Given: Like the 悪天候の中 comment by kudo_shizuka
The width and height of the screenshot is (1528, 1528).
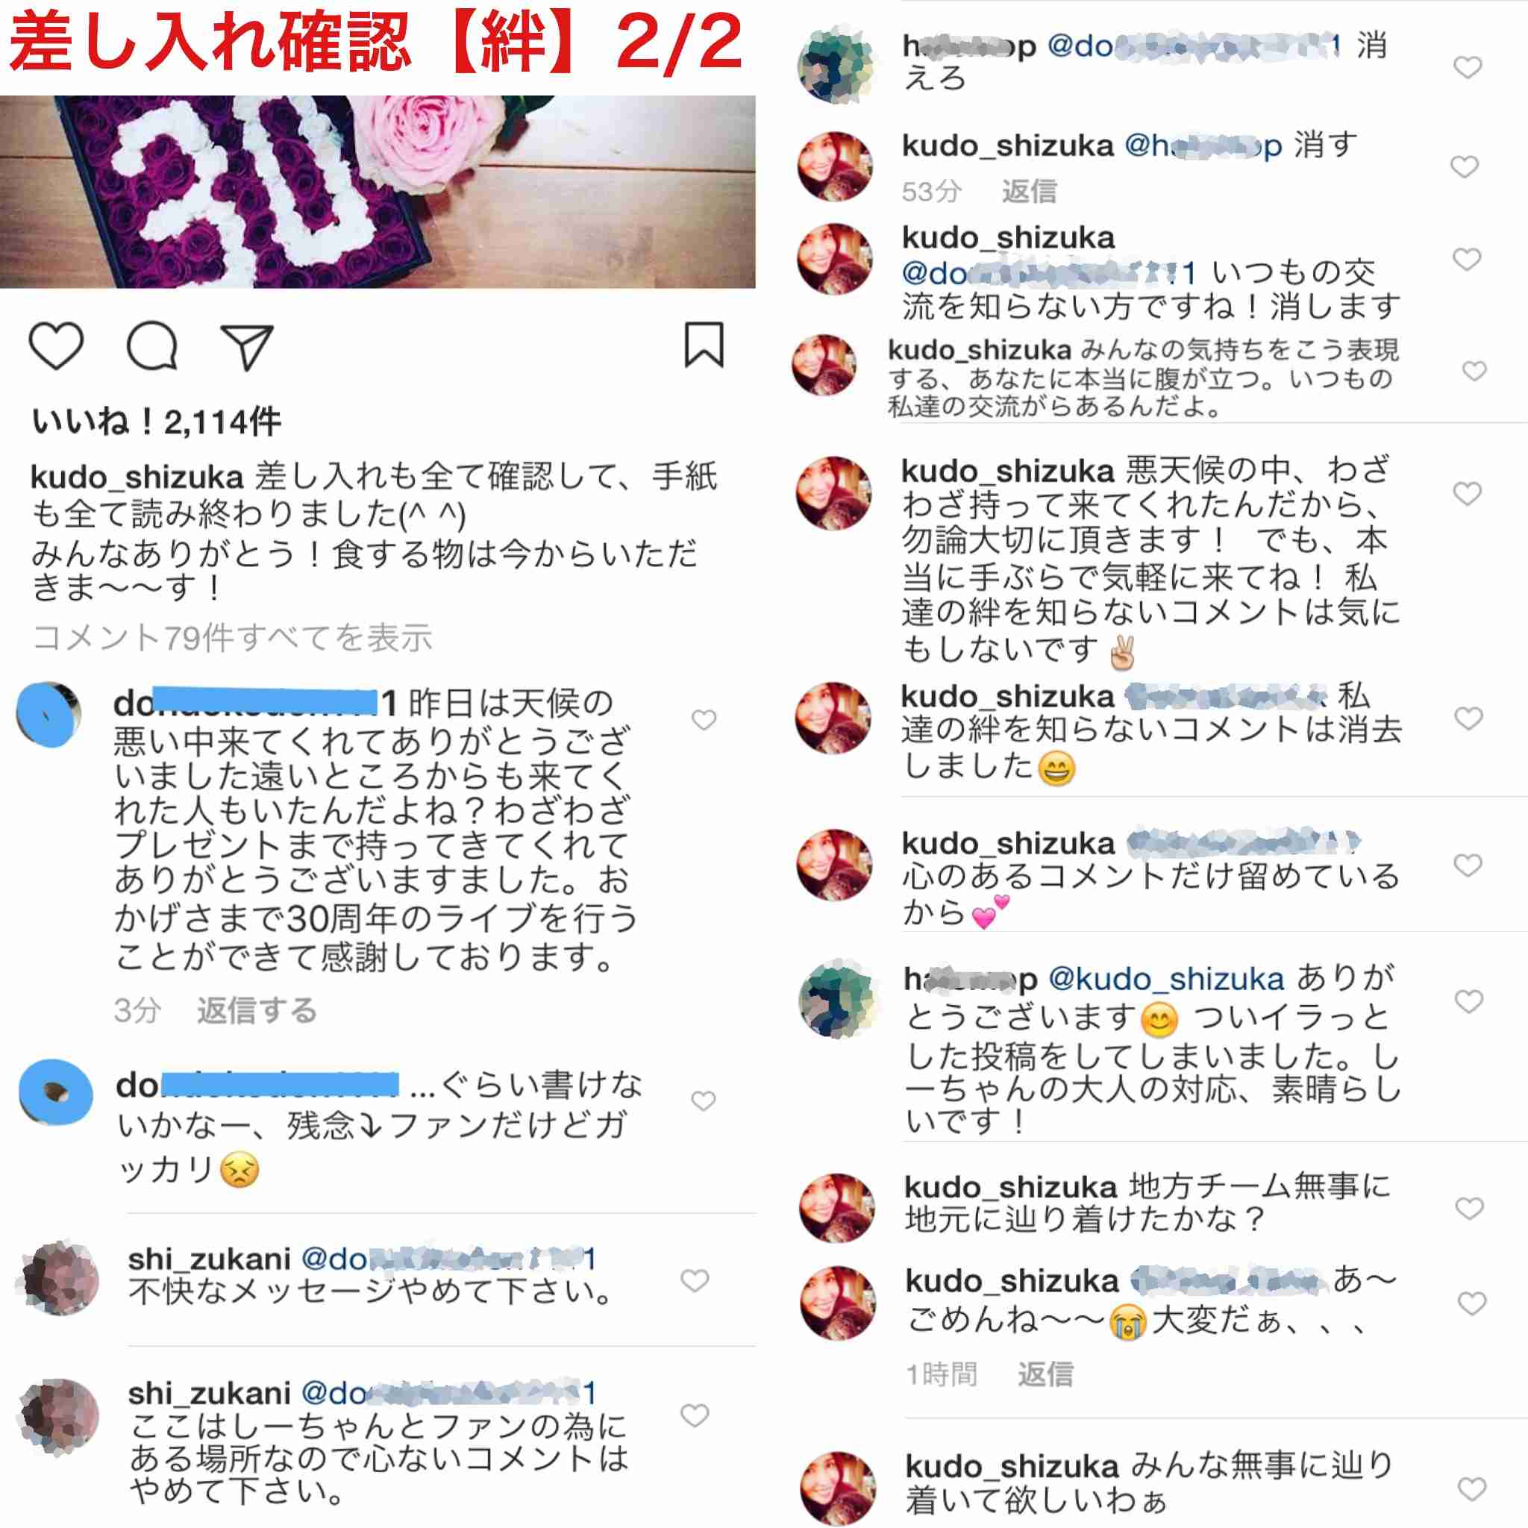Looking at the screenshot, I should [1467, 493].
